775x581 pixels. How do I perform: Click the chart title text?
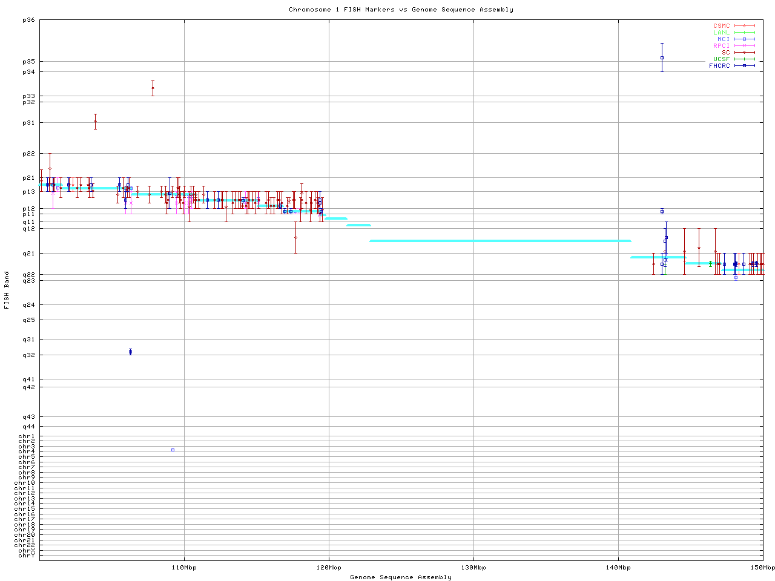pyautogui.click(x=401, y=10)
